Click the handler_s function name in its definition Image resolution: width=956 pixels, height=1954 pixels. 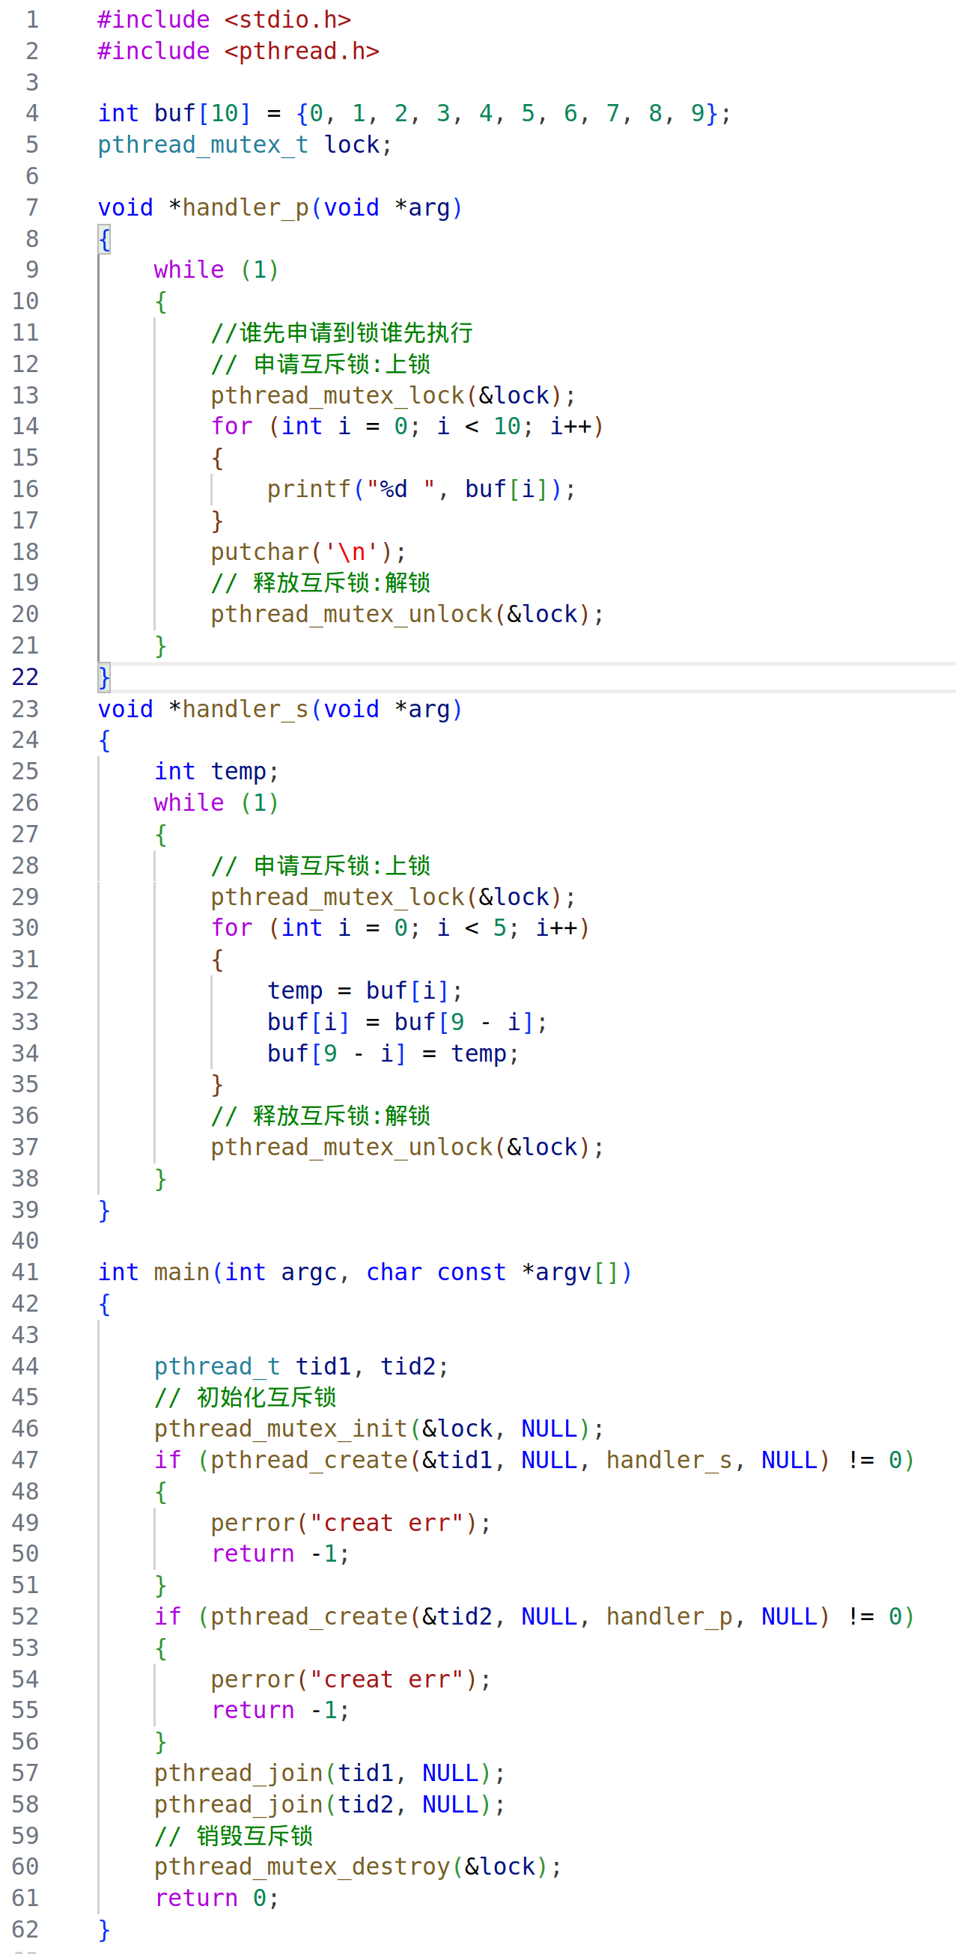tap(245, 709)
